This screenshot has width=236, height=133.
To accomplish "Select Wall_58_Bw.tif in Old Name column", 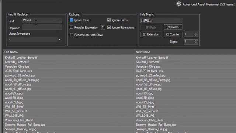I will point(14,107).
